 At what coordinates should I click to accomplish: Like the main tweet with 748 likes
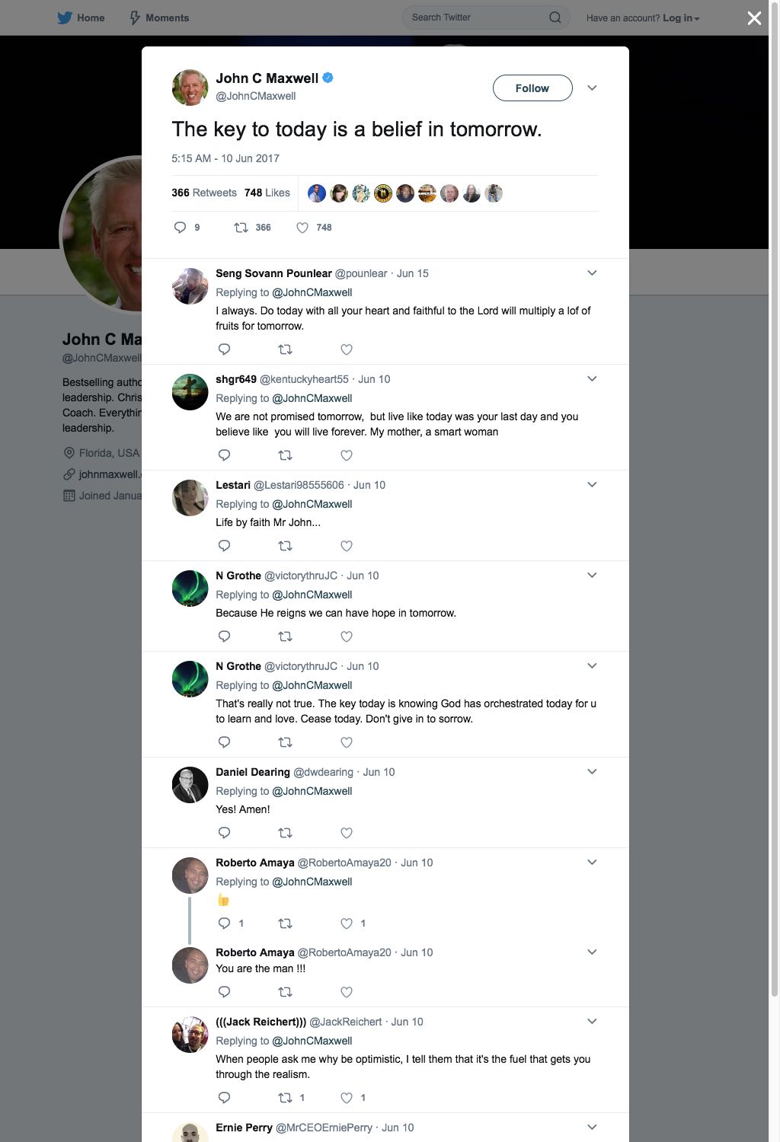coord(302,227)
